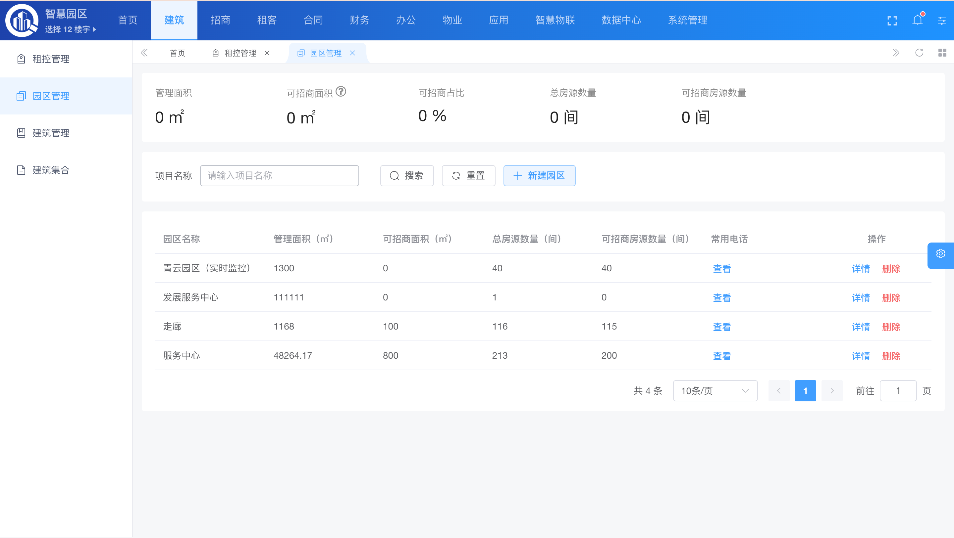Open the 招商 top menu
954x538 pixels.
(220, 20)
